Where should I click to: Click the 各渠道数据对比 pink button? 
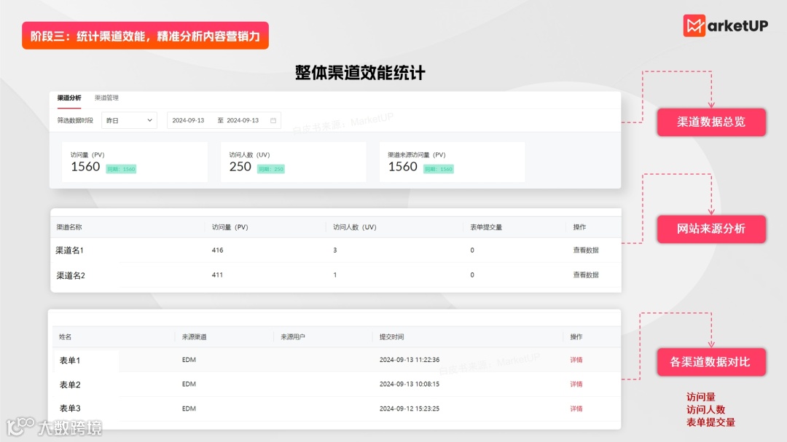[x=711, y=361]
